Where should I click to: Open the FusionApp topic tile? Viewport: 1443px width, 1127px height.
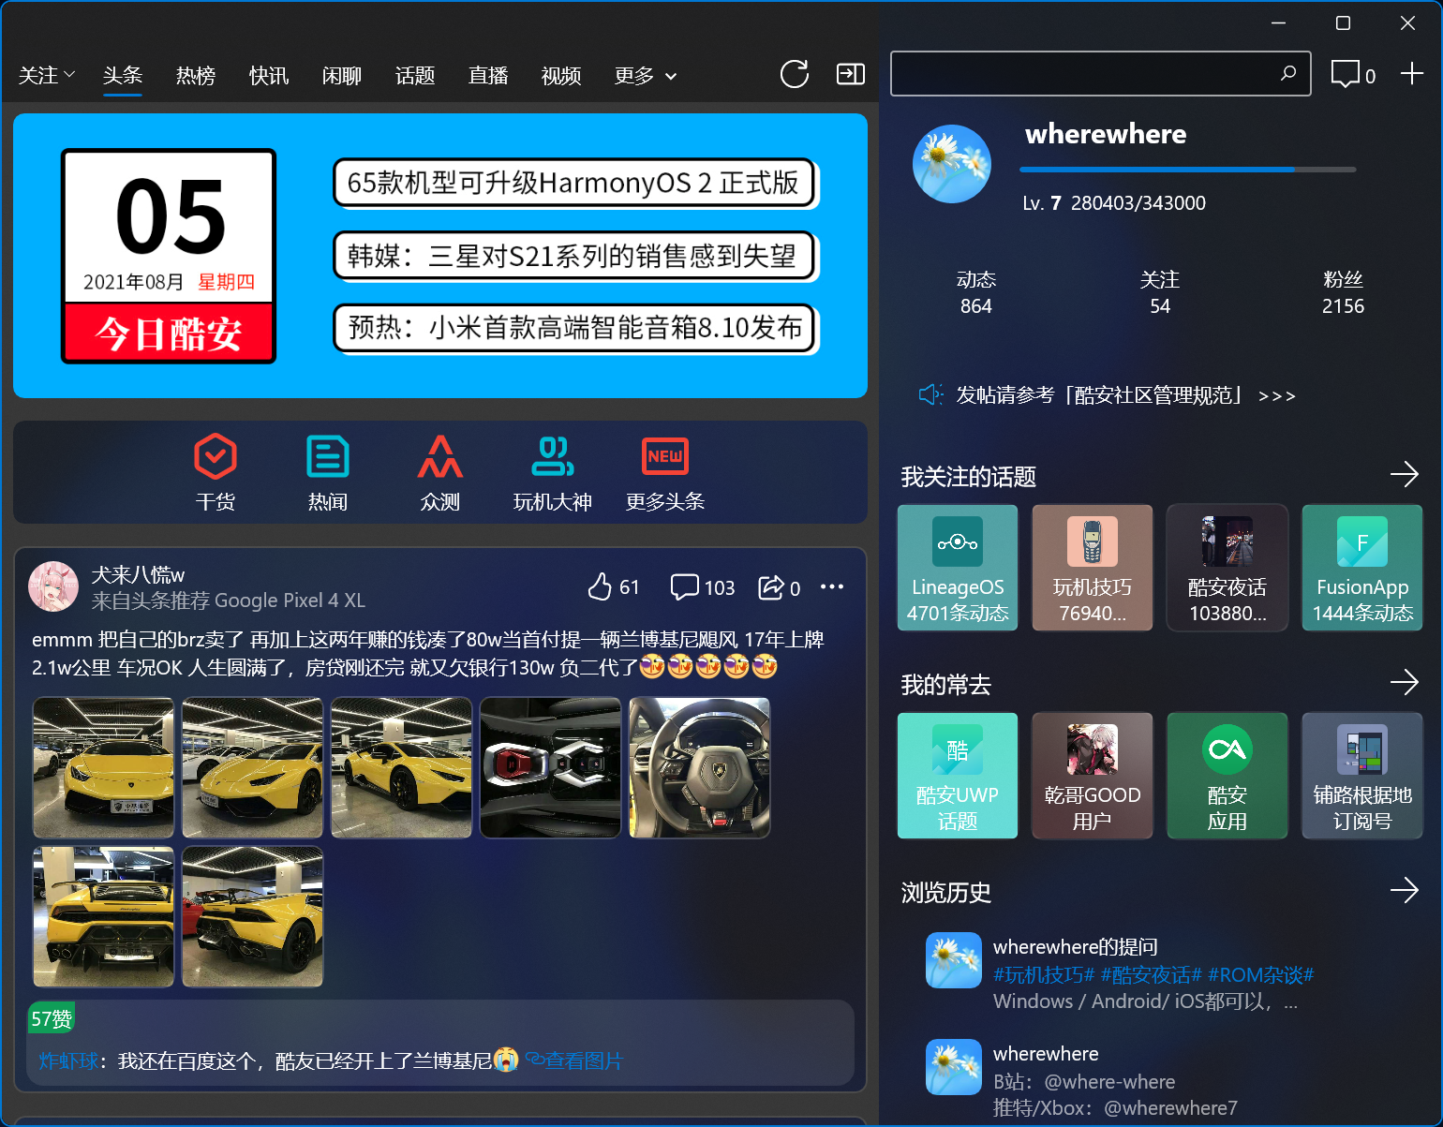(x=1362, y=568)
